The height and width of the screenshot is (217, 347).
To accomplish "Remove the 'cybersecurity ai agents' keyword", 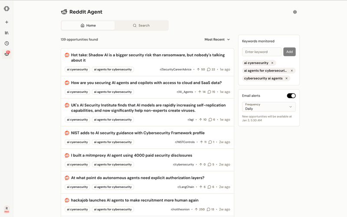I will pos(286,79).
